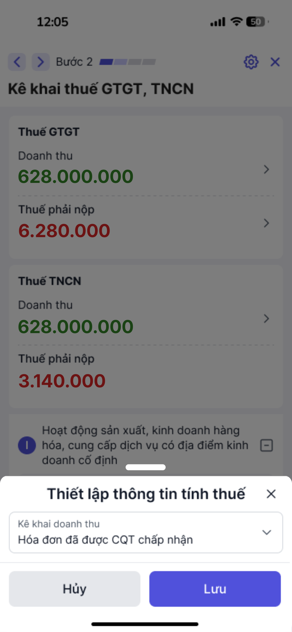The width and height of the screenshot is (292, 632).
Task: Tap the bottom sheet drag handle
Action: pyautogui.click(x=146, y=467)
